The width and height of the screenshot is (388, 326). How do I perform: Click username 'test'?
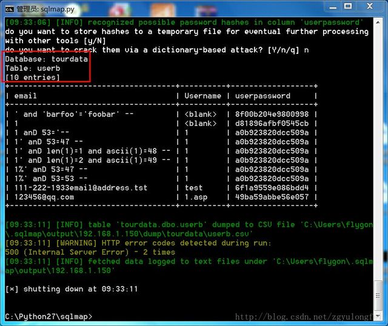193,188
